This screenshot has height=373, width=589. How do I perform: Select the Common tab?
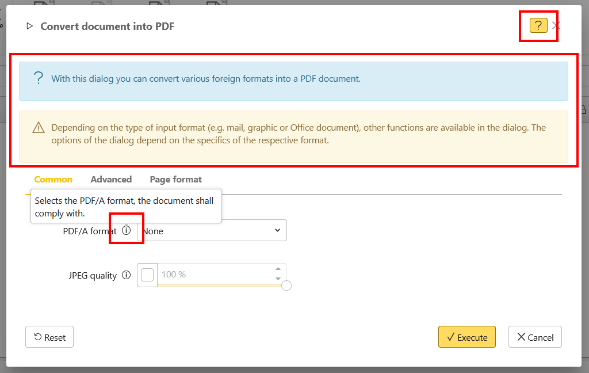click(53, 180)
